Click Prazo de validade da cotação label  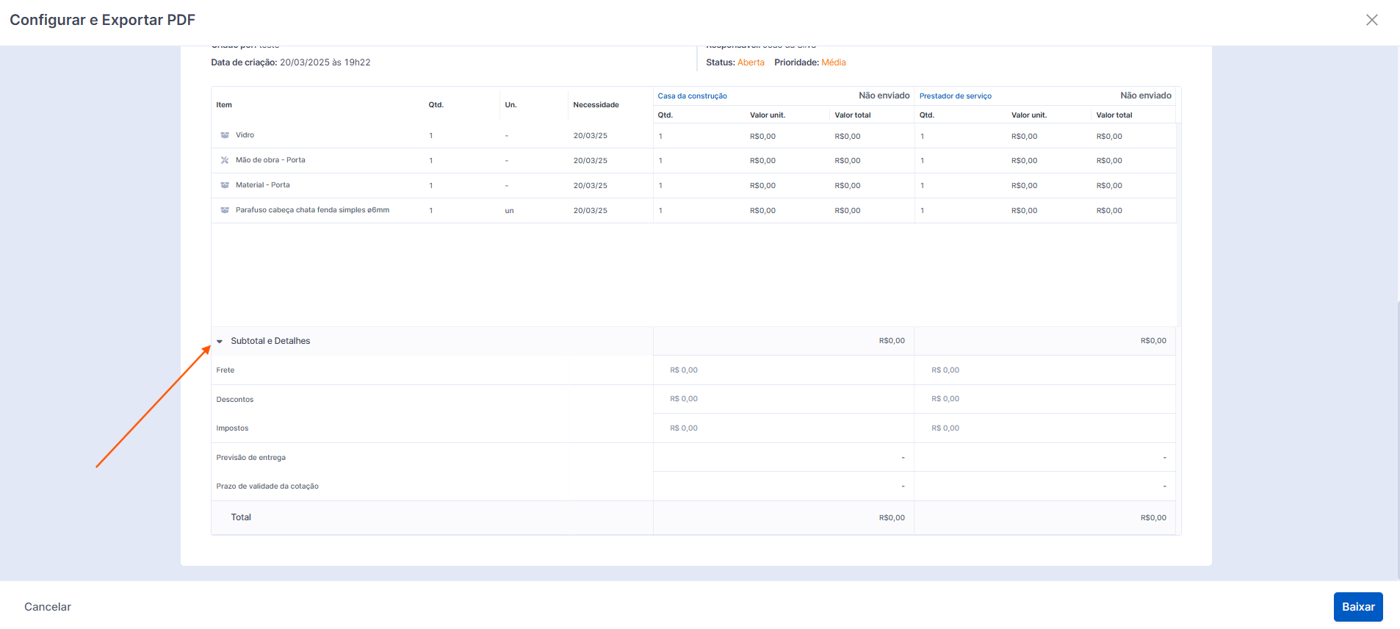[x=267, y=486]
